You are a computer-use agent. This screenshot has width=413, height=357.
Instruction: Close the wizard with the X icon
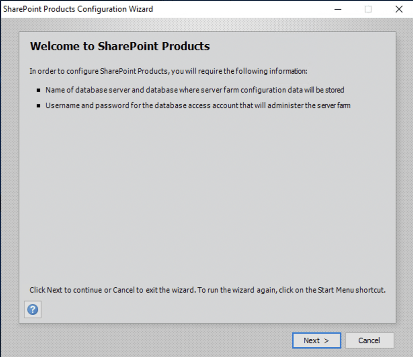click(x=399, y=9)
